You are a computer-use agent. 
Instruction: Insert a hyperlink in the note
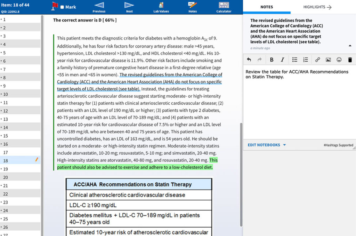click(x=317, y=59)
